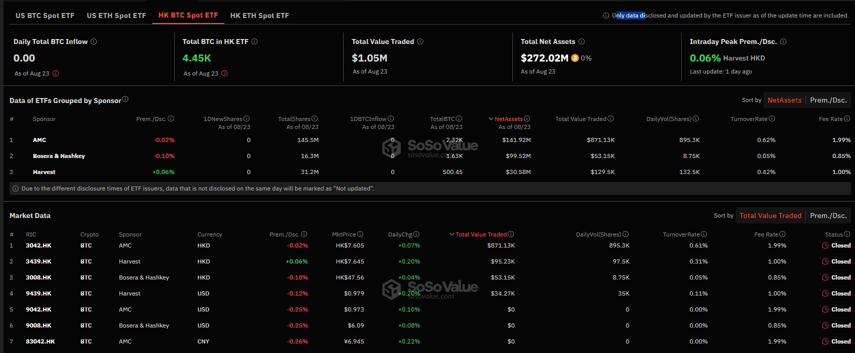The height and width of the screenshot is (353, 855).
Task: Click the RIC column header
Action: click(x=31, y=234)
